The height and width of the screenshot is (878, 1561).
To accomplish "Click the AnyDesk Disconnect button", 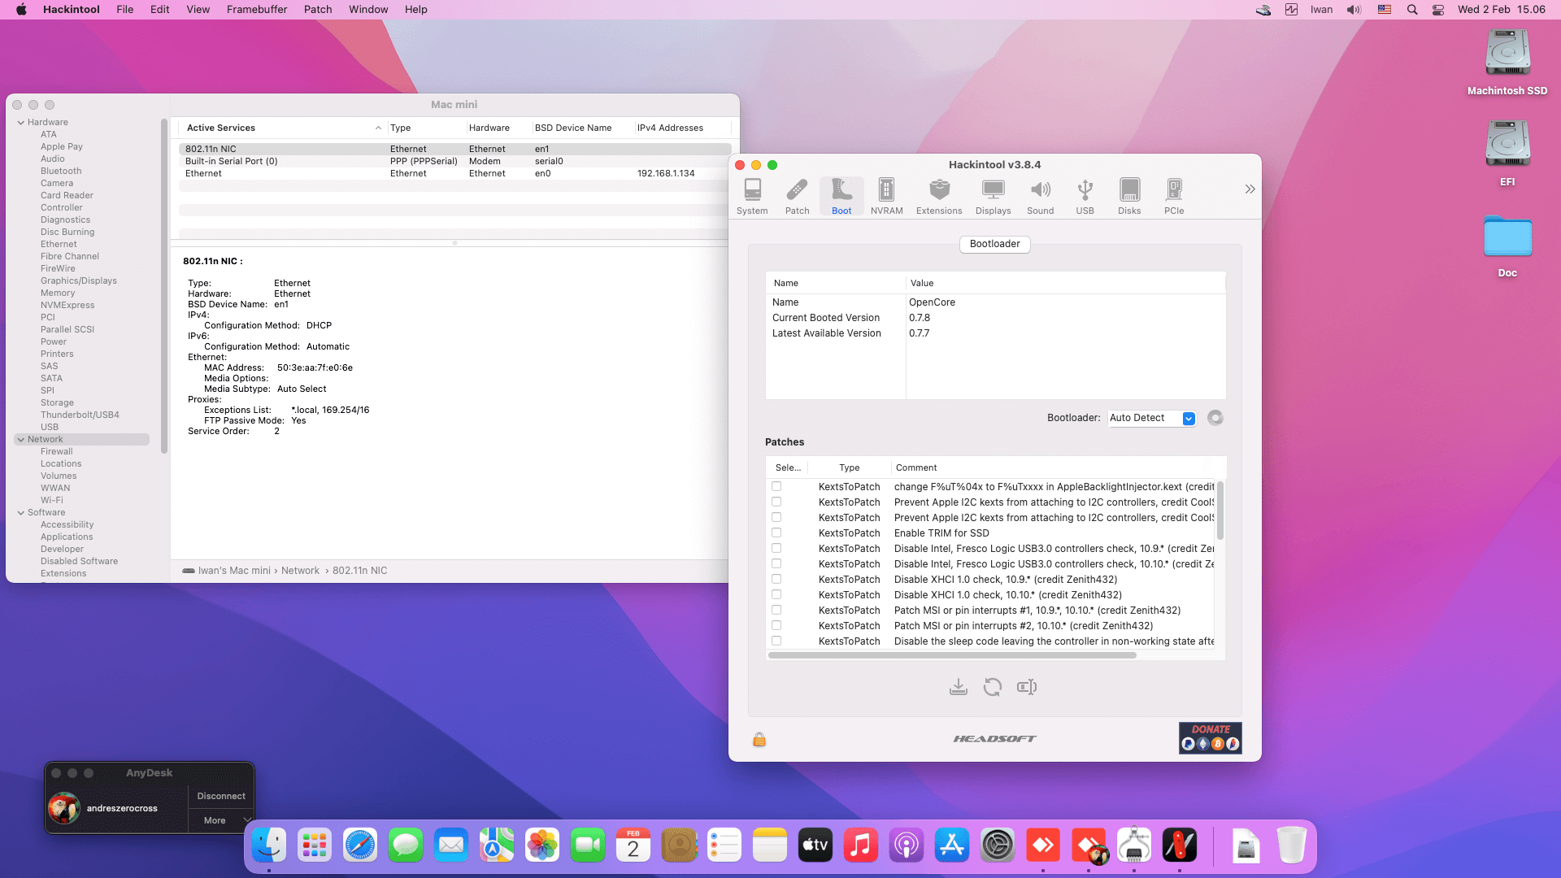I will pyautogui.click(x=221, y=796).
